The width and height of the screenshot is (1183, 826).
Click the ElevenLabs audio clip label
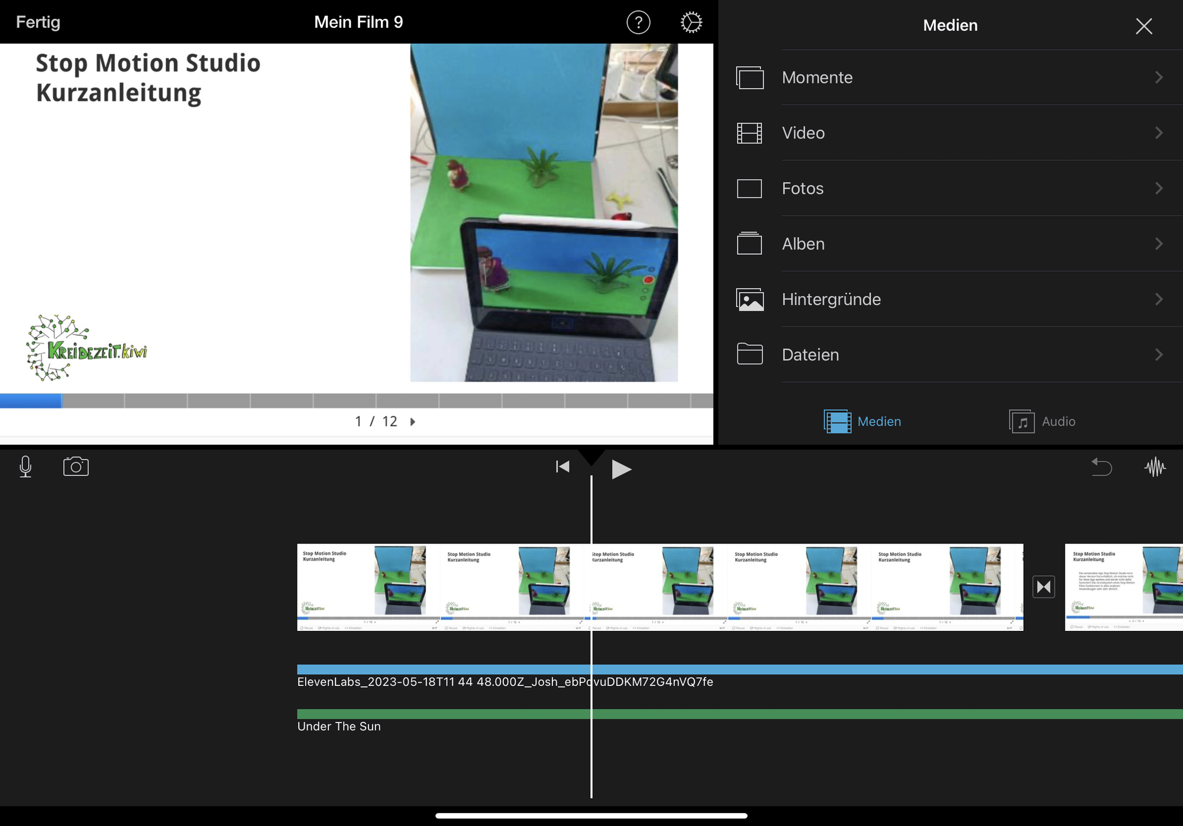(x=505, y=682)
